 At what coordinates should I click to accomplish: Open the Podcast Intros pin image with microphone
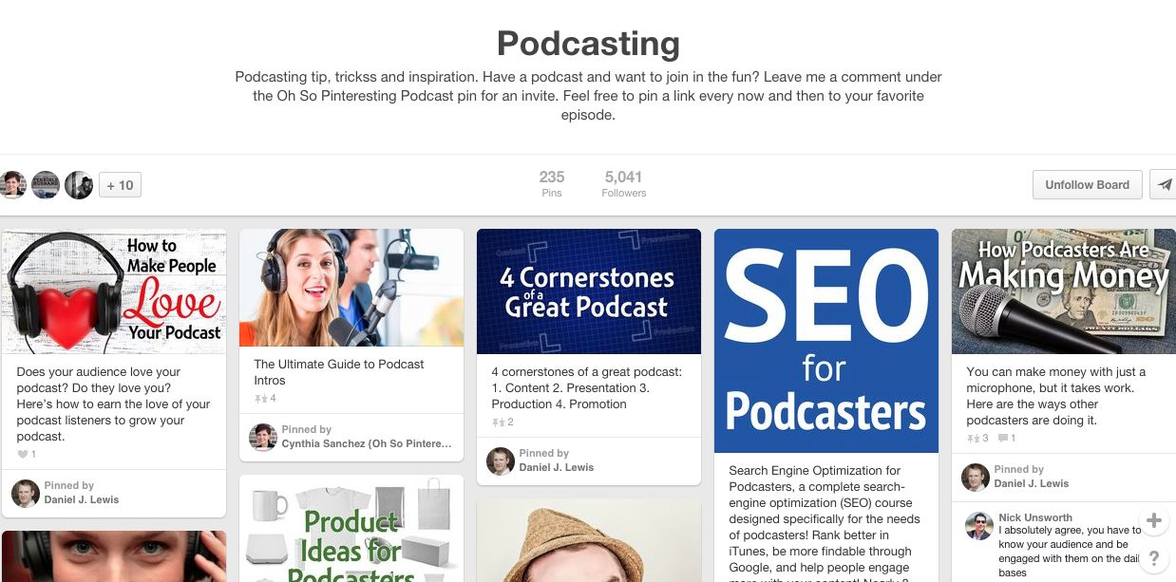point(351,288)
